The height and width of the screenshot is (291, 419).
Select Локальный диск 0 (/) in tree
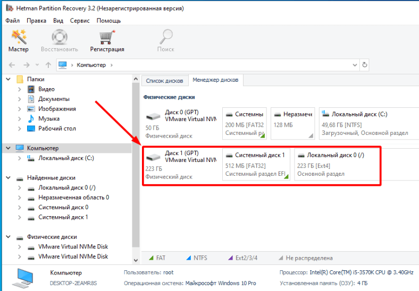point(67,187)
